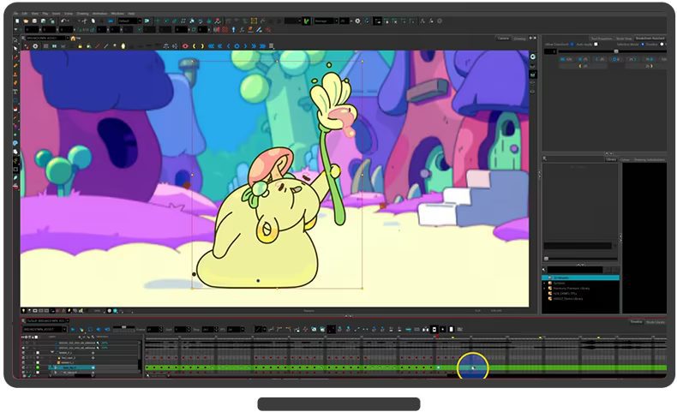Click the round render view icon right of camera

click(533, 57)
